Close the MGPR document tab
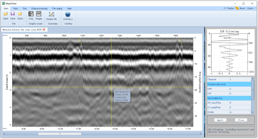Screen dimensions: 258x139 point(44,29)
